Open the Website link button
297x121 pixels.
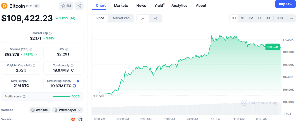point(39,110)
